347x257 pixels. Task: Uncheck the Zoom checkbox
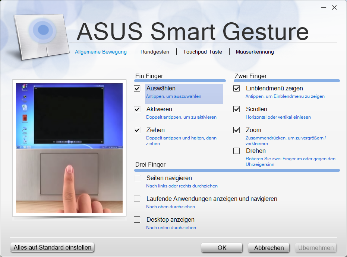click(x=237, y=130)
